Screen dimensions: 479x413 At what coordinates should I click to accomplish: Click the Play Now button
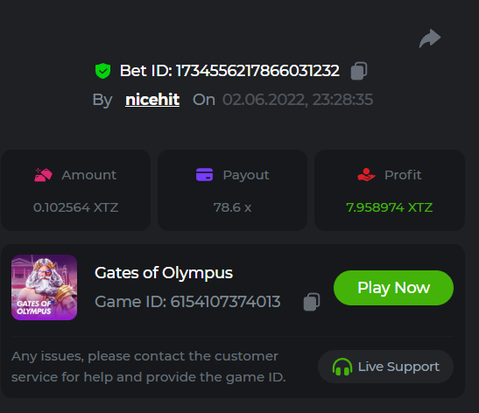(393, 288)
